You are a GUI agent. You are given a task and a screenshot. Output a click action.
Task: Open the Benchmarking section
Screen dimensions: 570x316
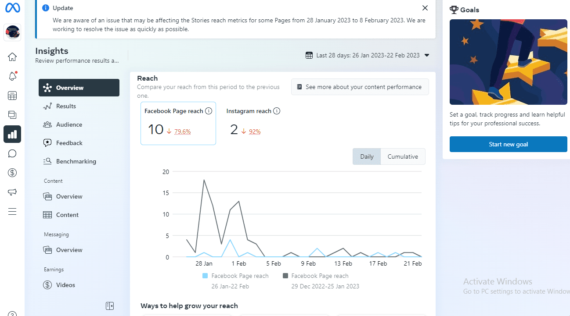point(79,161)
